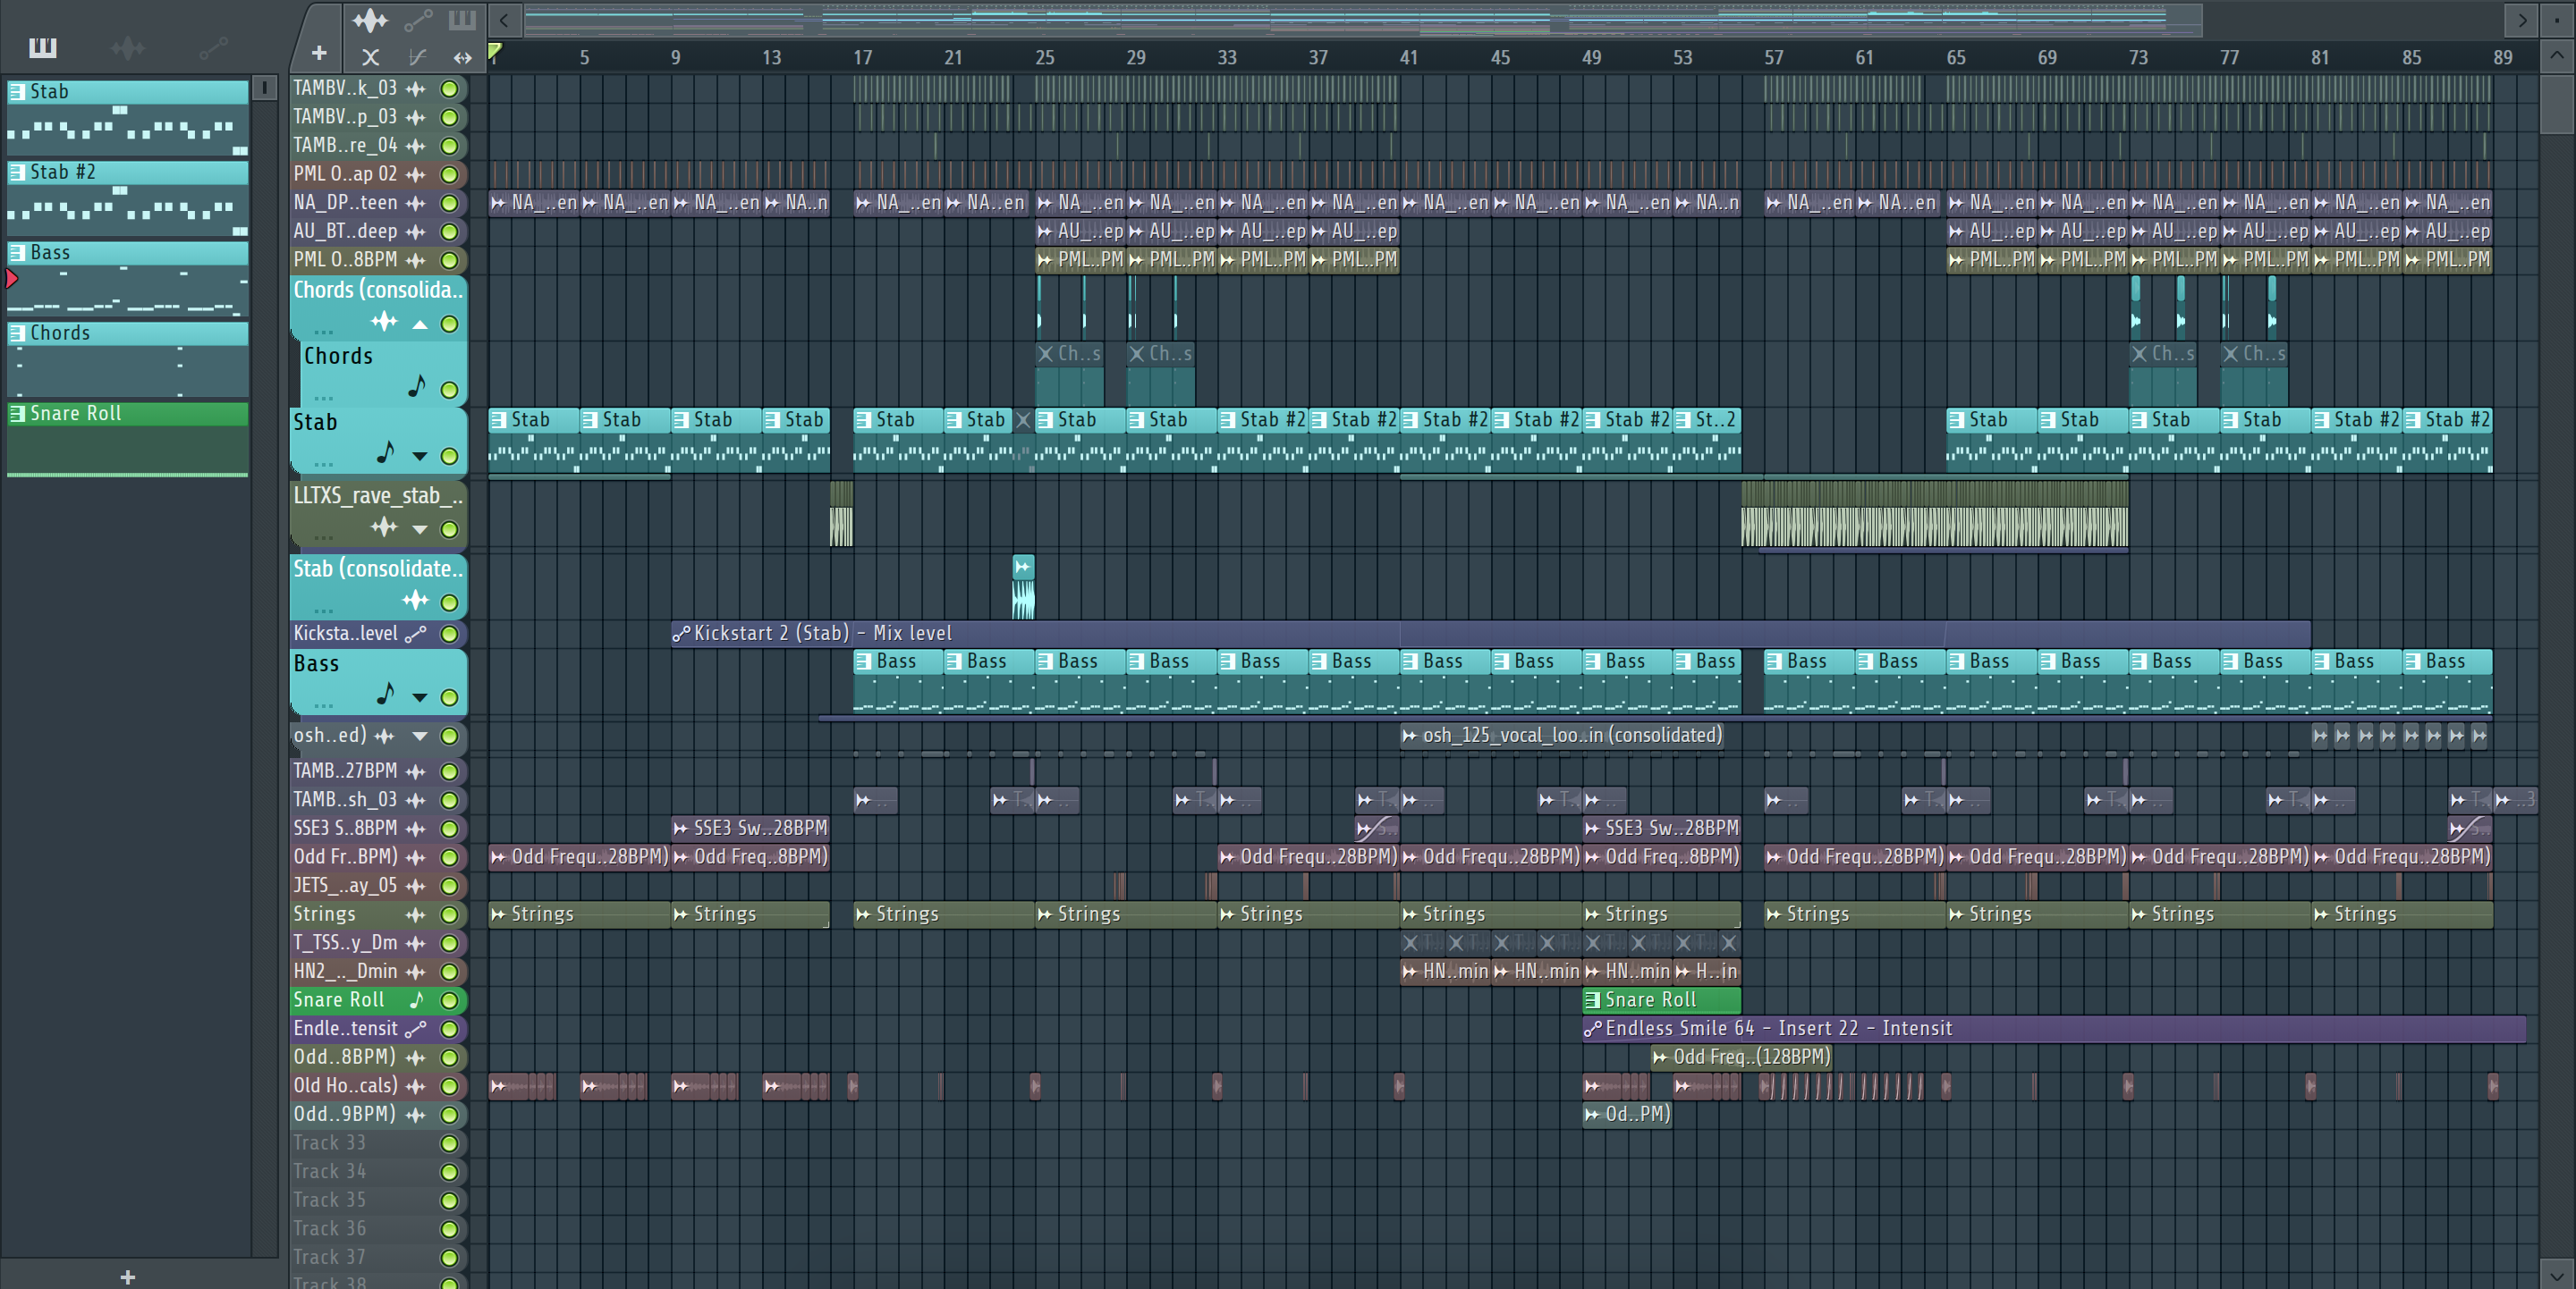This screenshot has width=2576, height=1289.
Task: Click the X icon in the playlist toolbar
Action: 370,57
